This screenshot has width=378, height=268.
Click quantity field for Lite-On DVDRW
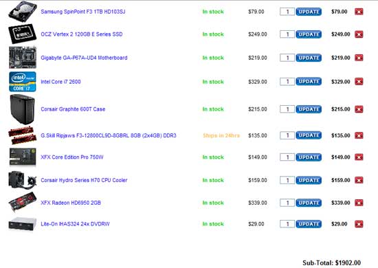click(x=287, y=224)
